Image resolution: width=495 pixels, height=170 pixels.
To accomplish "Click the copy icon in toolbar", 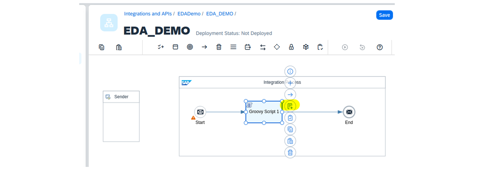I will tap(101, 47).
